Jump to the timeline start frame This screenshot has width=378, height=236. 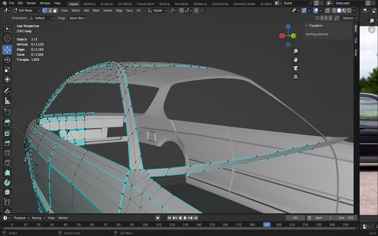click(169, 218)
